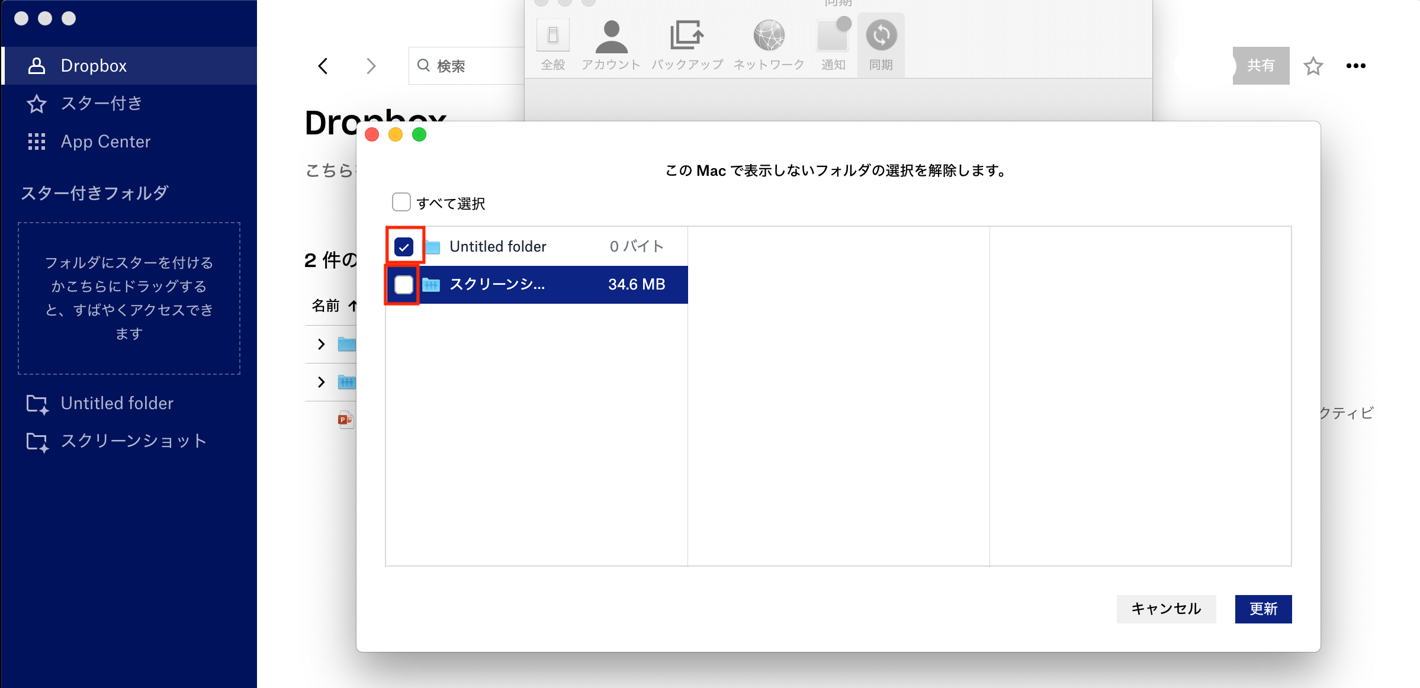
Task: Check the スクリーンショット folder checkbox
Action: tap(403, 285)
